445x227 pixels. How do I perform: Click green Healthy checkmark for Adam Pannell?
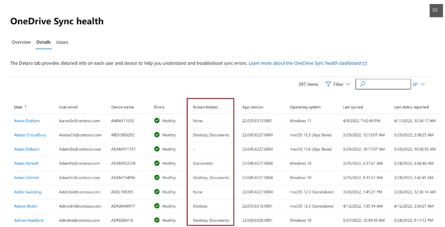pyautogui.click(x=157, y=163)
